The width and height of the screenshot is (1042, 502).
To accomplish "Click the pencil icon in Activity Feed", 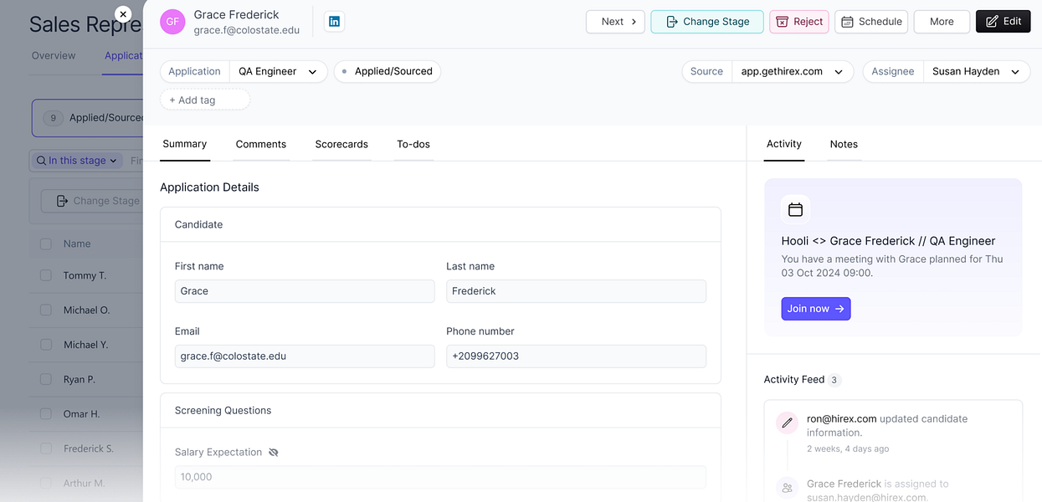I will [x=787, y=423].
